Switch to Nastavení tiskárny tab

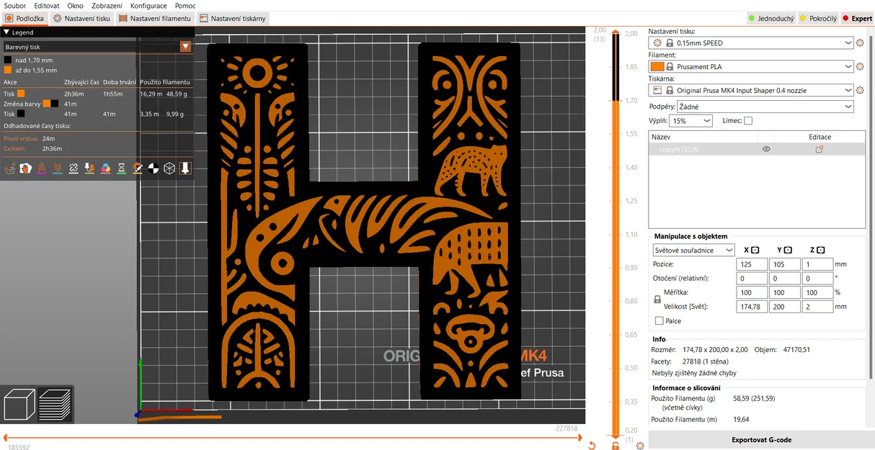(232, 18)
